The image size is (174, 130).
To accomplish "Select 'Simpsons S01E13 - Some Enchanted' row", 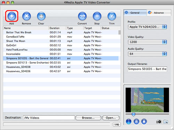I will click(61, 63).
